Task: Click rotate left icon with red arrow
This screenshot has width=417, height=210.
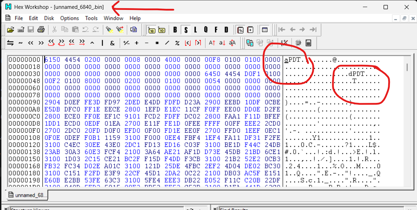Action: [51, 43]
